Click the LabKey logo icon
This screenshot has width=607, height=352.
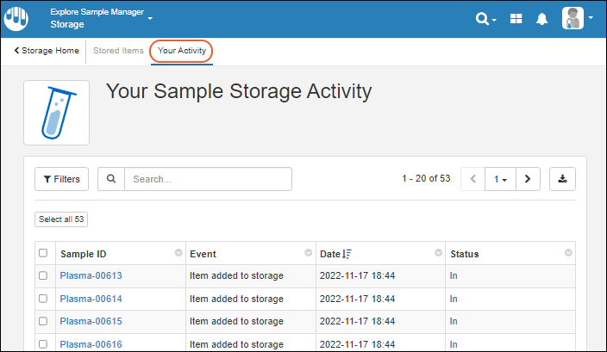16,18
